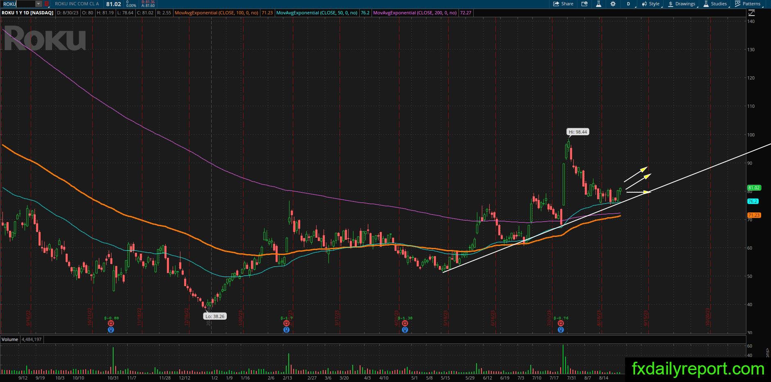
Task: Click the close value C: 81.02
Action: coord(145,13)
